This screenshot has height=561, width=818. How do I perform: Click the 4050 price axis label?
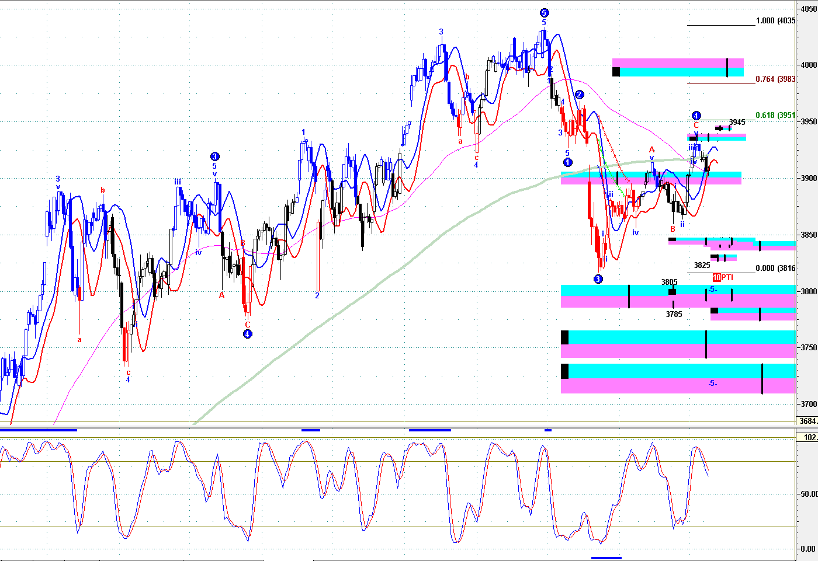(809, 9)
